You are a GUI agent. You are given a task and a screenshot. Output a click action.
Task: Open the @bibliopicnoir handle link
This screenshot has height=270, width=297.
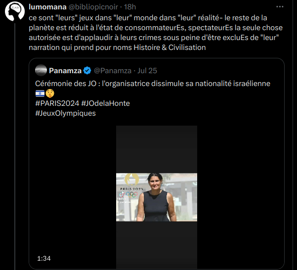[x=93, y=7]
